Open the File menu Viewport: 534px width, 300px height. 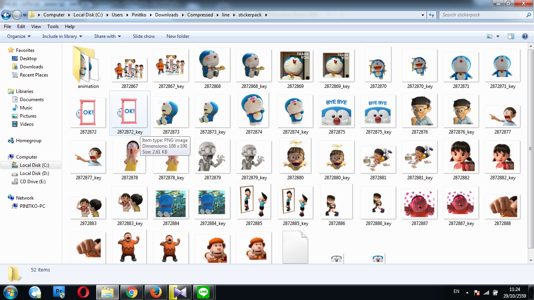point(7,27)
